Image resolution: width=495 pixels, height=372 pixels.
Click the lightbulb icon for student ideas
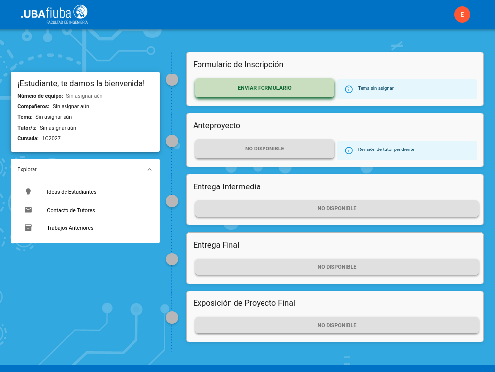click(28, 192)
